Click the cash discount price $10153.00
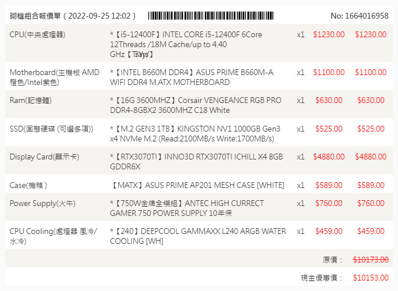Viewport: 398px width, 291px height. point(371,278)
